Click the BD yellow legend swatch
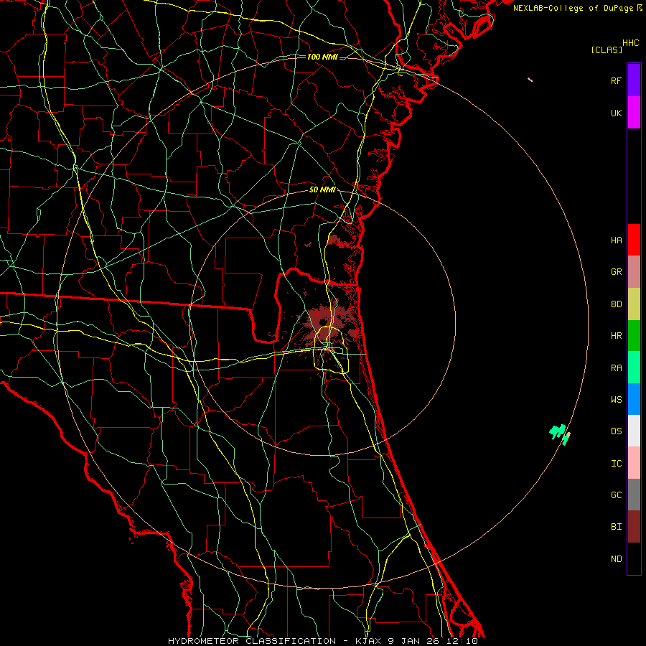This screenshot has width=646, height=646. 634,304
